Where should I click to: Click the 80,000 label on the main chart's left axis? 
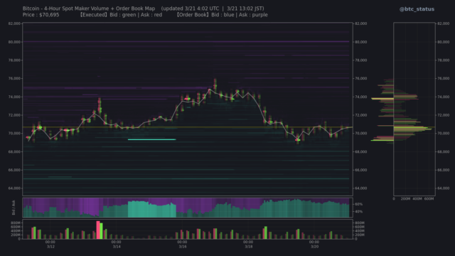pyautogui.click(x=14, y=42)
